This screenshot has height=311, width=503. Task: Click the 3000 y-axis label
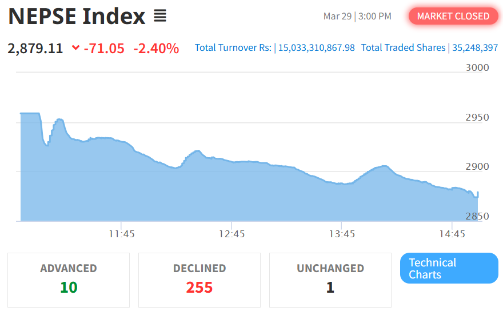(477, 67)
